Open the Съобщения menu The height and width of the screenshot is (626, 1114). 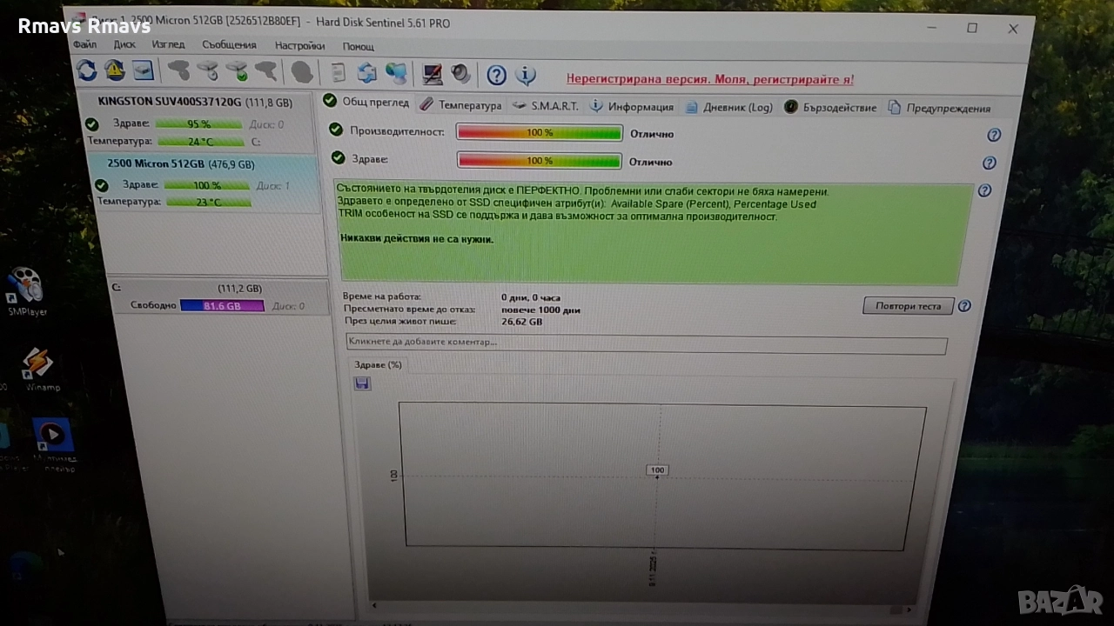[x=229, y=45]
